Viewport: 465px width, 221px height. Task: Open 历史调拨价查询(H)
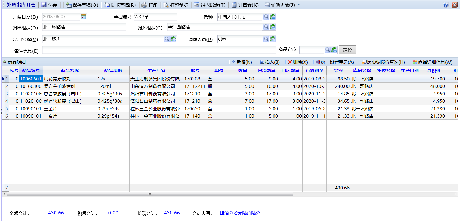(383, 62)
